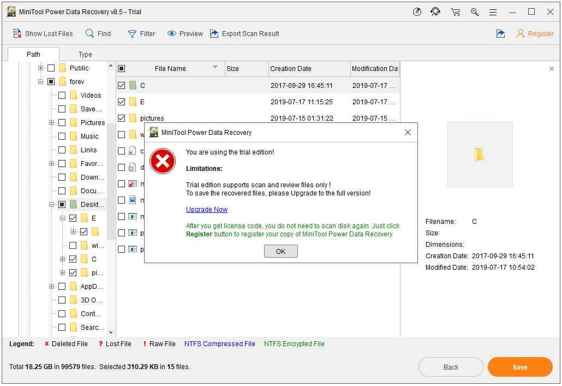This screenshot has height=386, width=562.
Task: Collapse the Deskt... folder node
Action: (x=51, y=205)
